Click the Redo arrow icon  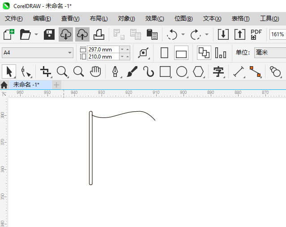coord(196,34)
